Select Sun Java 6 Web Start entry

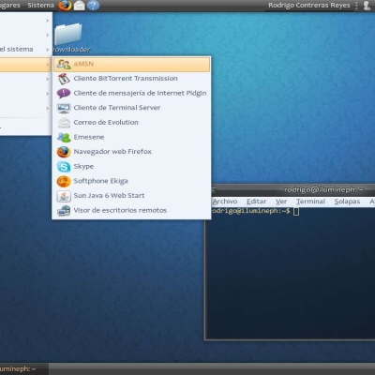109,196
